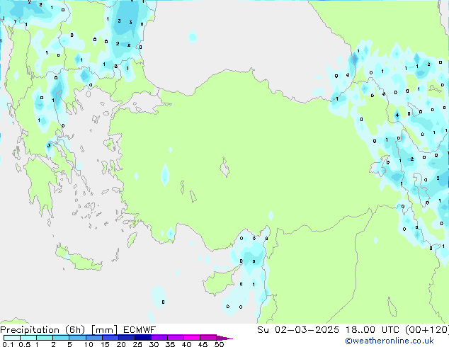The image size is (449, 347).
Task: Click the legend scale value "50"
Action: pos(219,344)
